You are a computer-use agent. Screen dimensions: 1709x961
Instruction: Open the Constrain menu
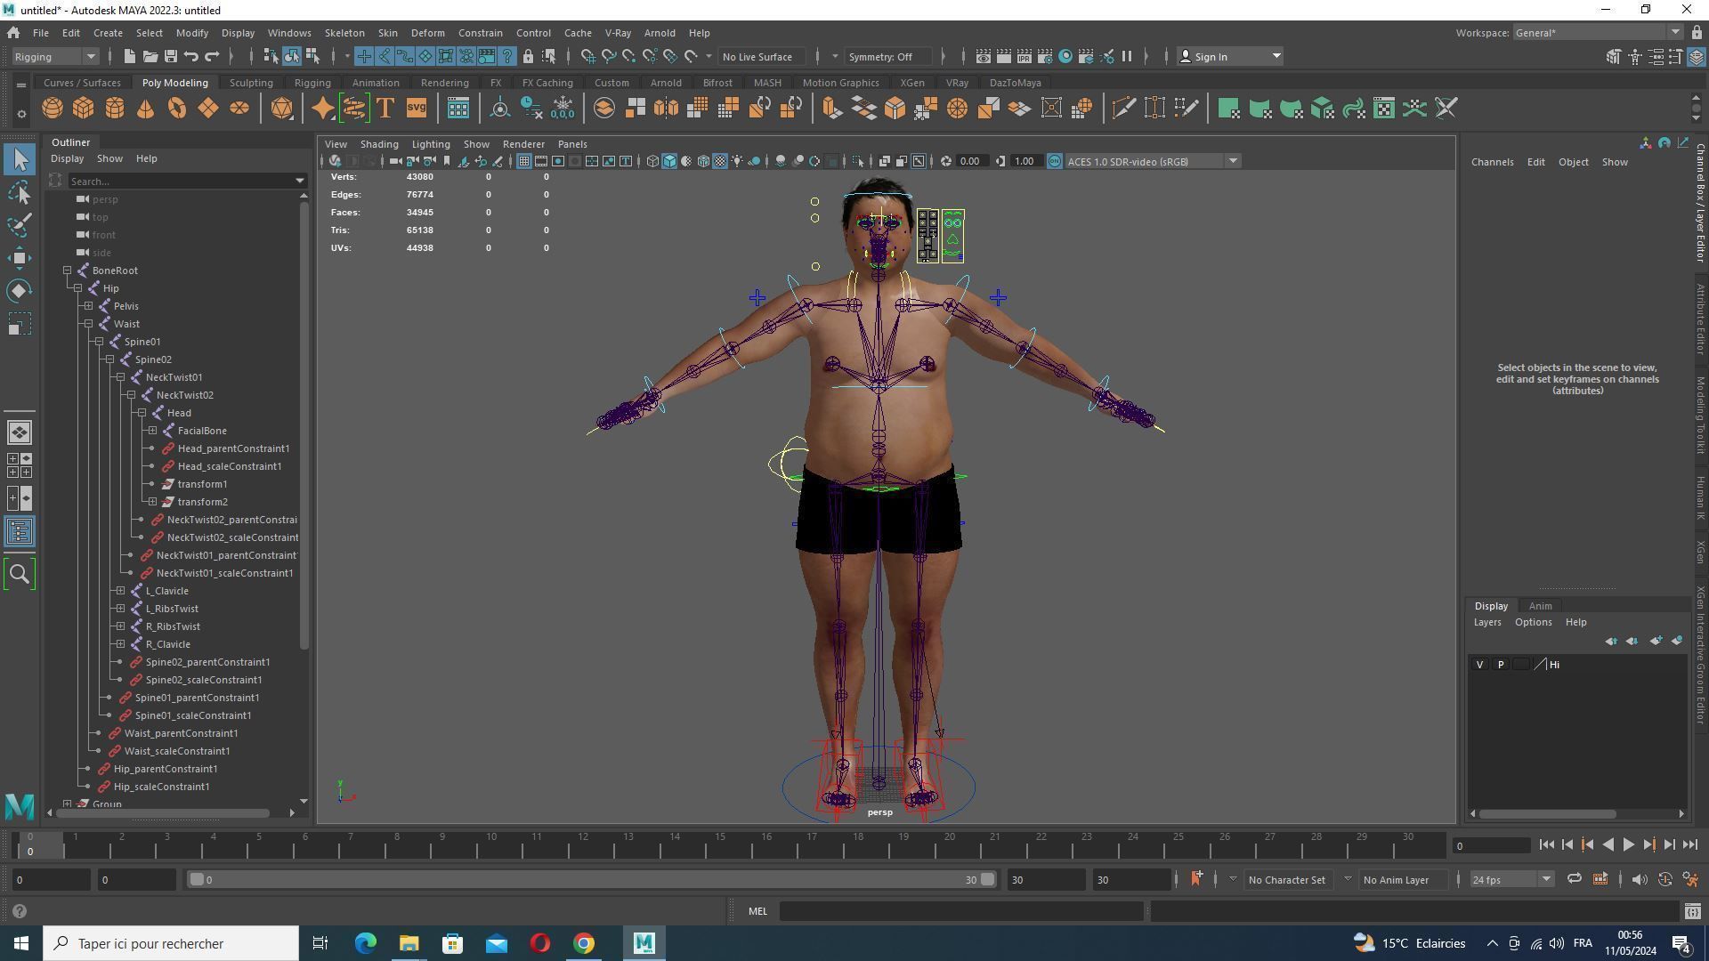(481, 33)
